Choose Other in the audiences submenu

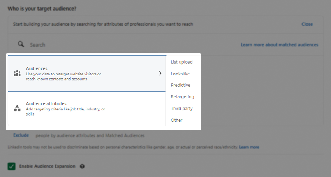coord(176,120)
